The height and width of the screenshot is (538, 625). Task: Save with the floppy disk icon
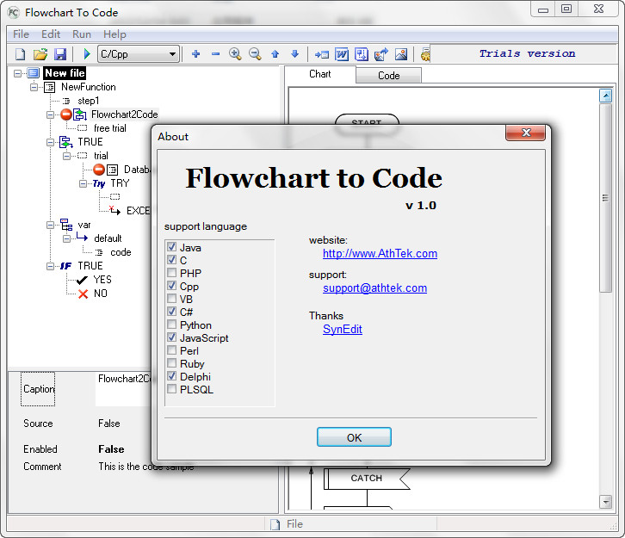[x=60, y=53]
